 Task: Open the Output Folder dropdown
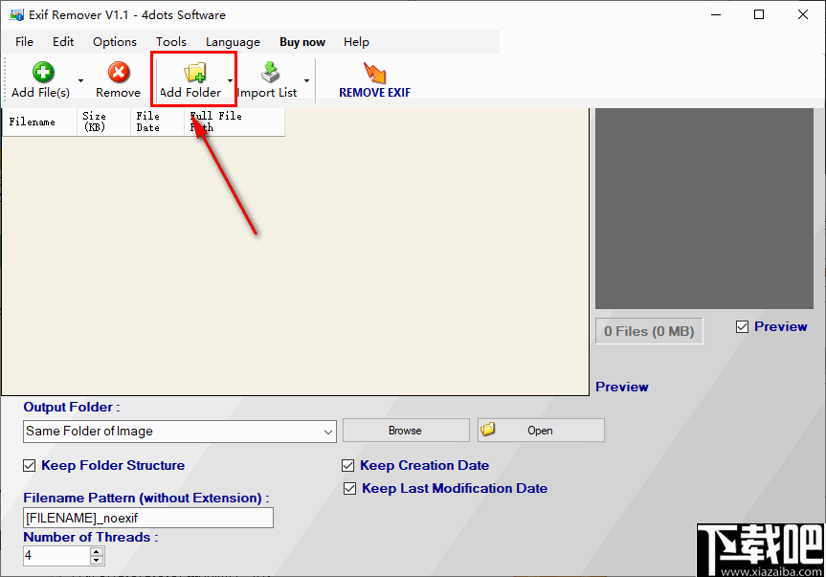tap(330, 431)
